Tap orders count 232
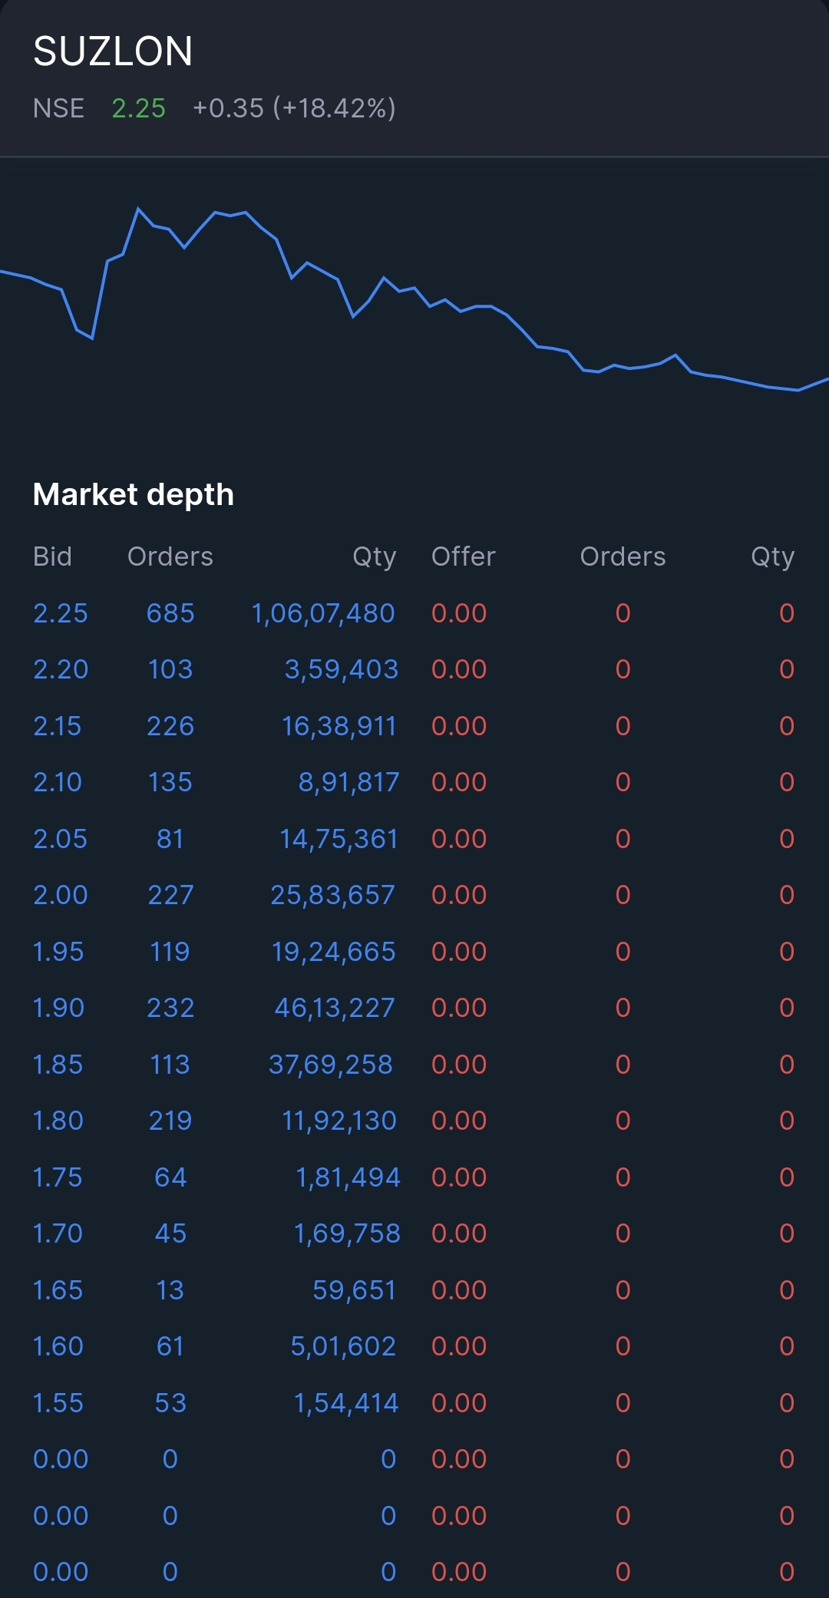The height and width of the screenshot is (1598, 829). tap(170, 1008)
